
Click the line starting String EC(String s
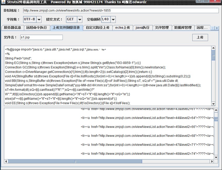tap(73, 63)
